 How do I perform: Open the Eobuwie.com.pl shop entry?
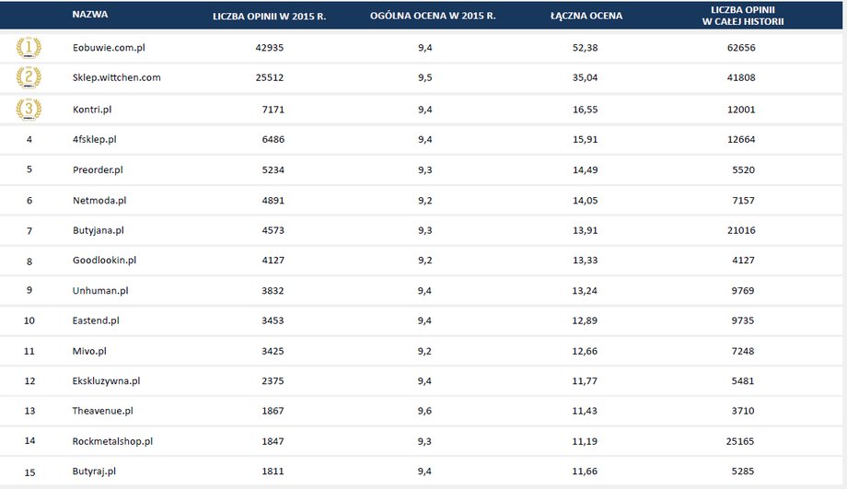(109, 48)
